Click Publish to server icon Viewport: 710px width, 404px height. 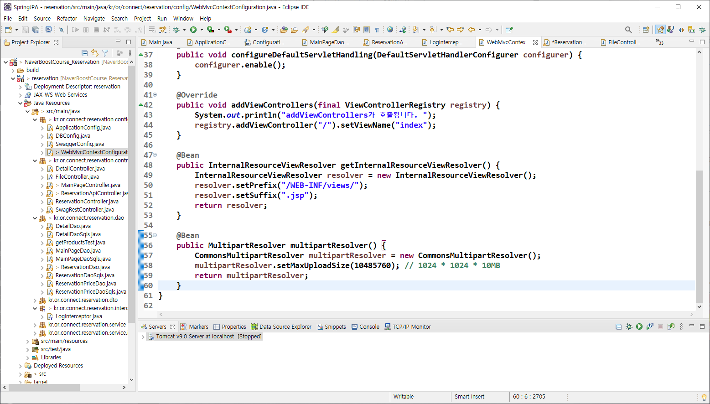[x=671, y=326]
